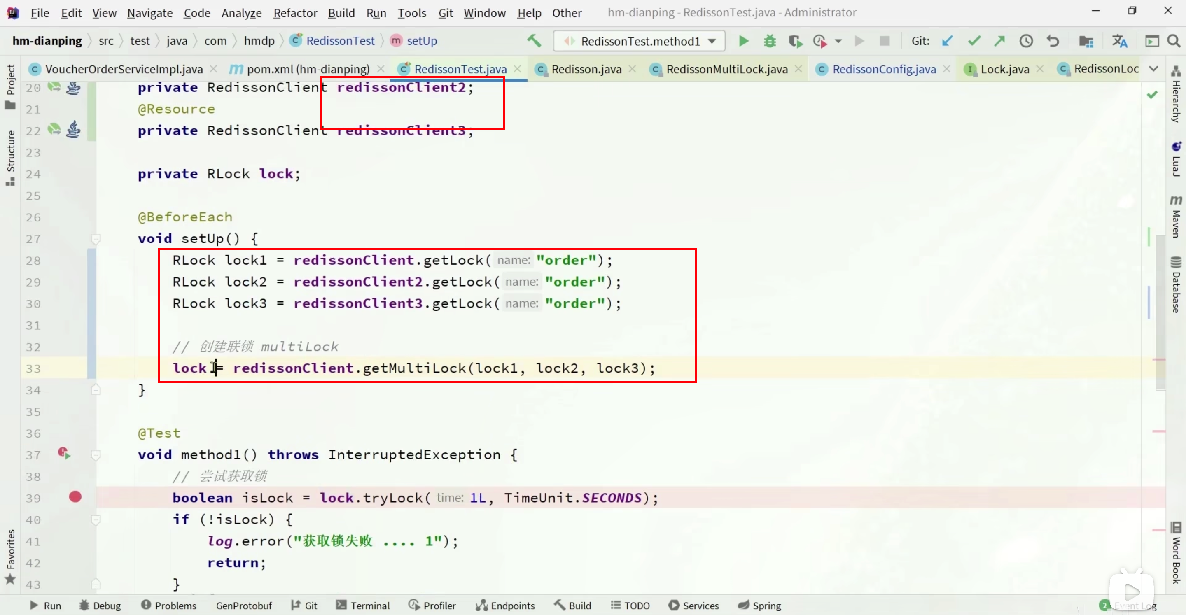Open the Profiler tool window
This screenshot has width=1186, height=615.
pyautogui.click(x=432, y=606)
